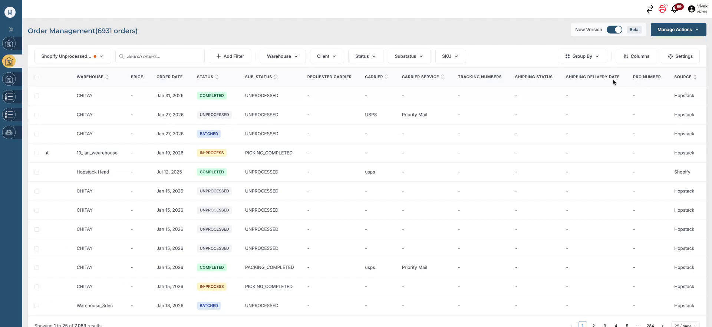
Task: Open the conveyor belt sidebar icon
Action: 9,132
